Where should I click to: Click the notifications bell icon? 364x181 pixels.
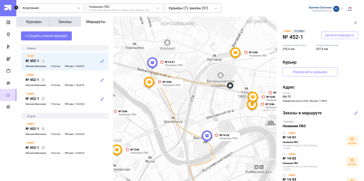tap(349, 9)
